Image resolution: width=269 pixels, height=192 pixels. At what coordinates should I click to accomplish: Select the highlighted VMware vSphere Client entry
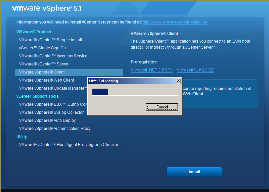(x=69, y=73)
